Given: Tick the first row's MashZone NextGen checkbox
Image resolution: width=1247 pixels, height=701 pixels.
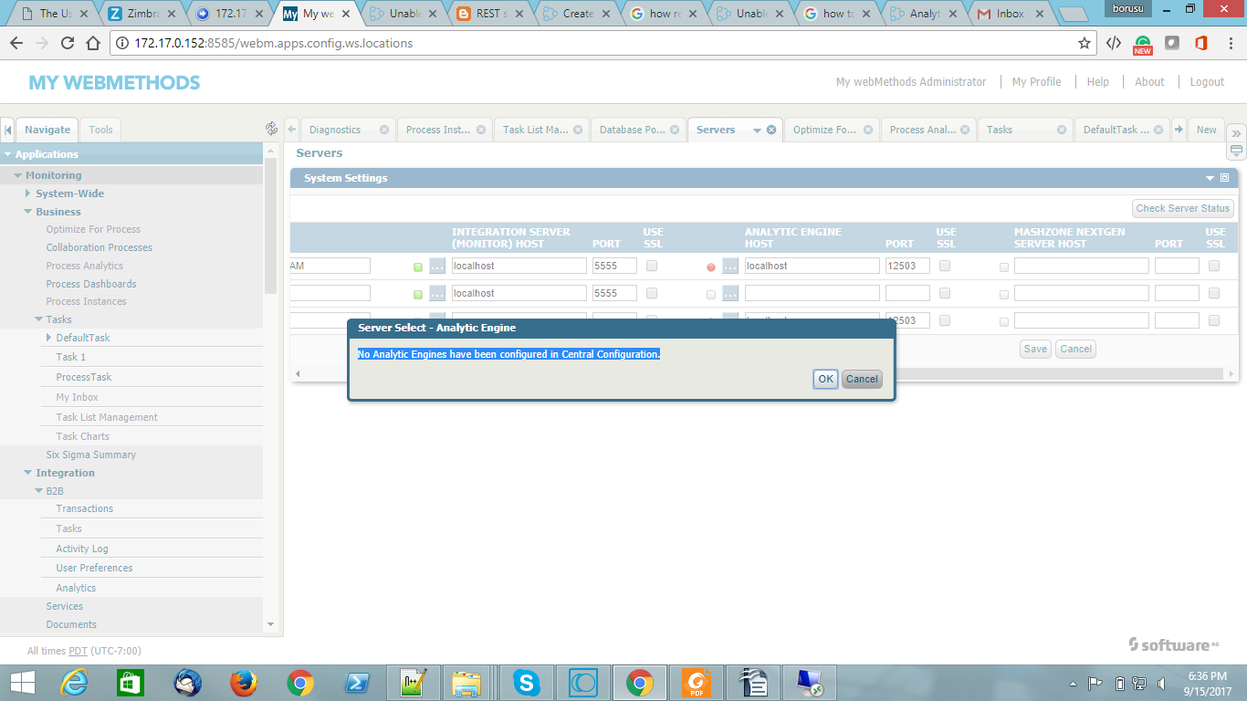Looking at the screenshot, I should tap(1004, 267).
